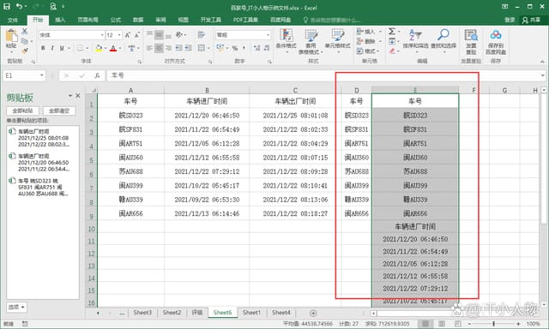Open the Page Layout ribbon tab
Image resolution: width=549 pixels, height=329 pixels.
87,20
